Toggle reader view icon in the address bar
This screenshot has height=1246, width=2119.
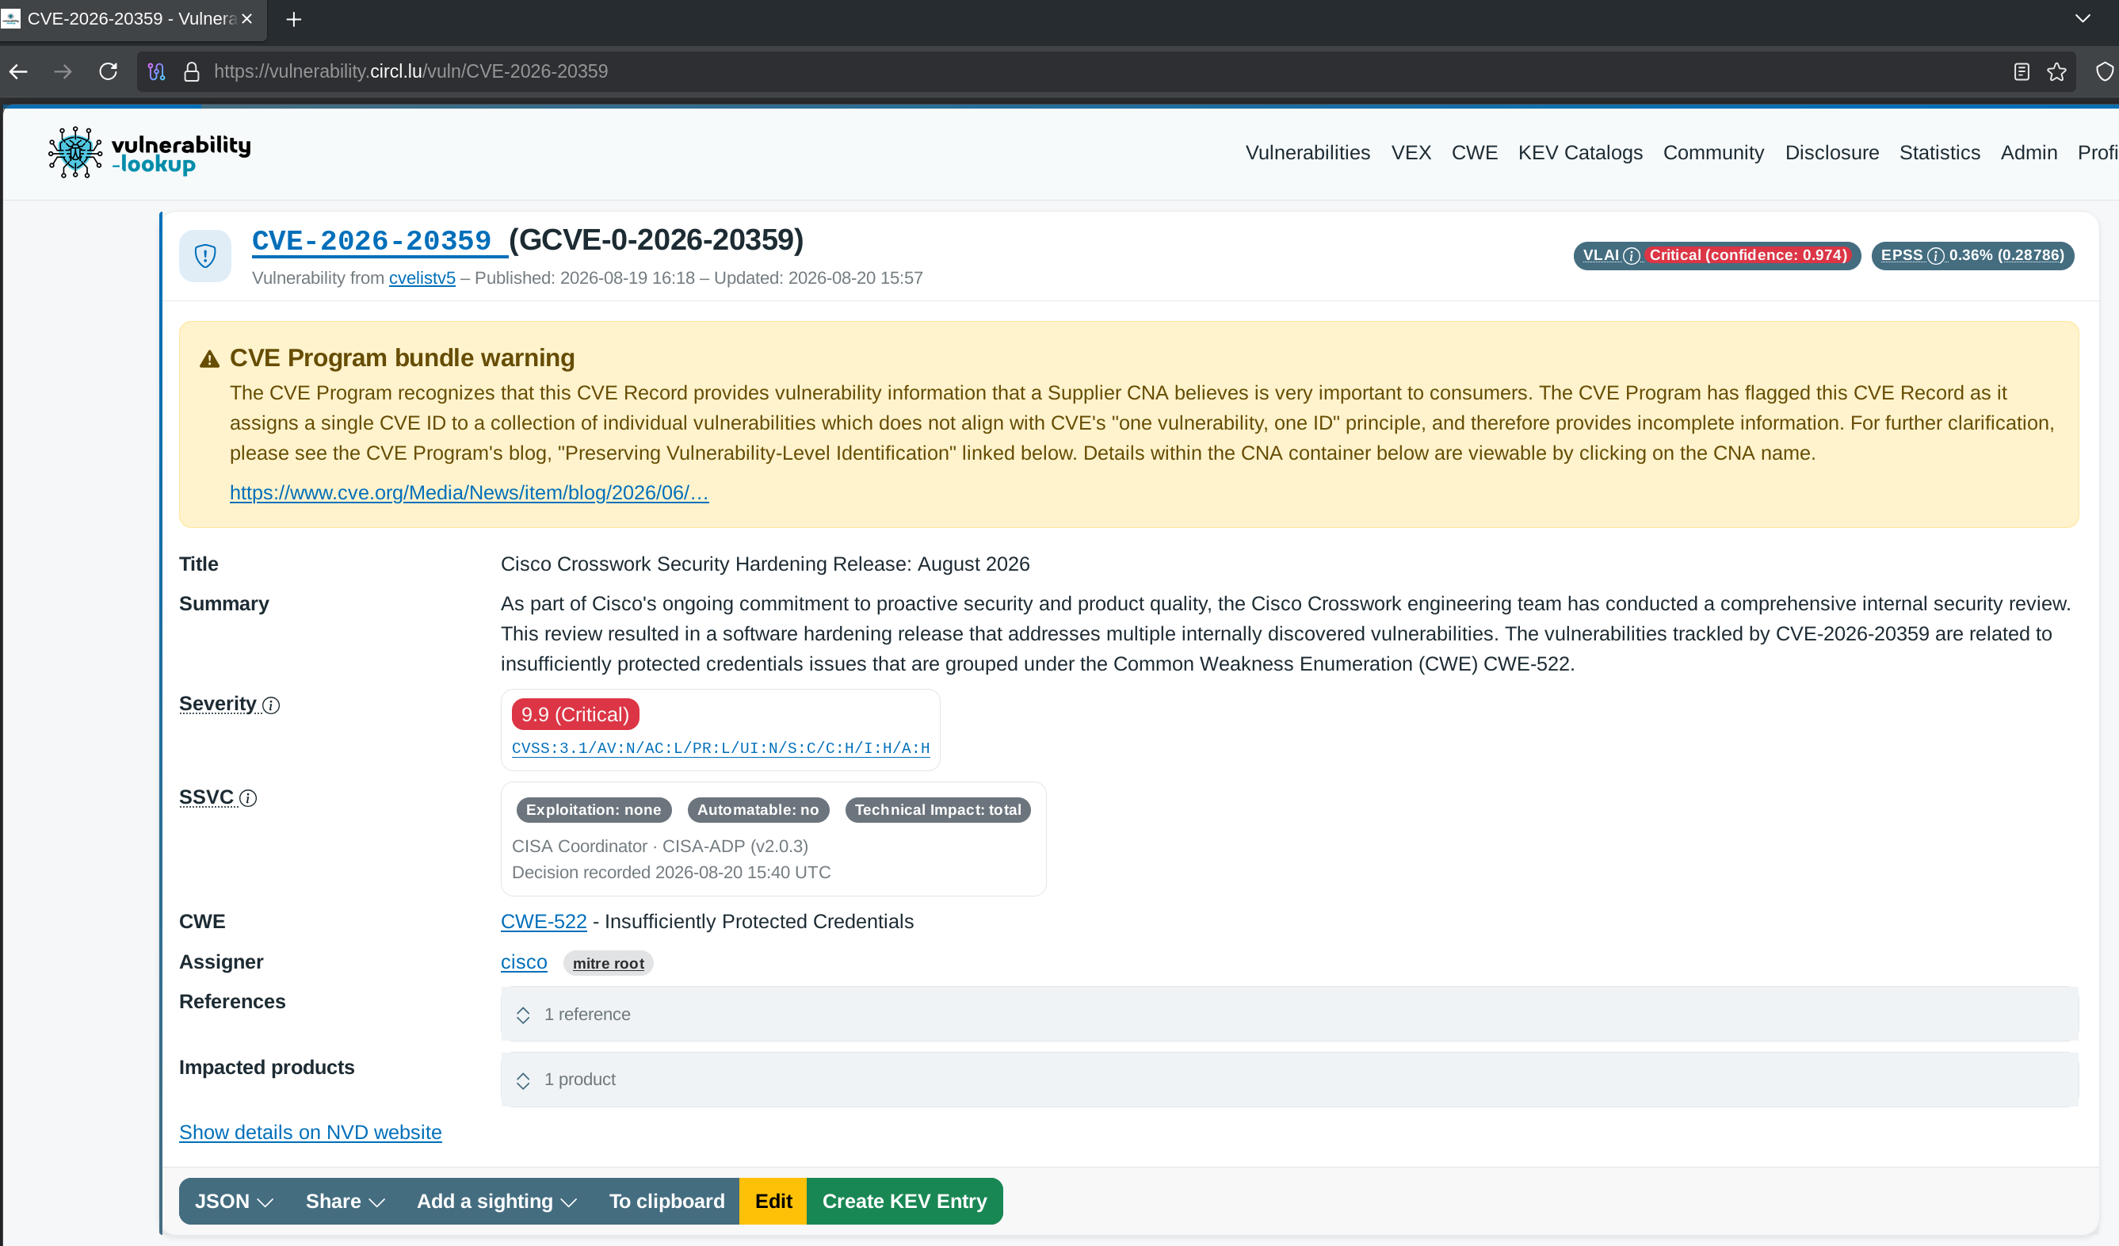[2022, 71]
